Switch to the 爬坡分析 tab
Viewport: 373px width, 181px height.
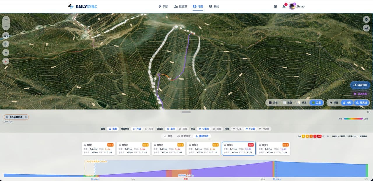[202, 136]
